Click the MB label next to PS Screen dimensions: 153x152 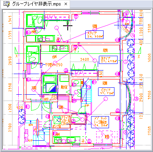46,99
